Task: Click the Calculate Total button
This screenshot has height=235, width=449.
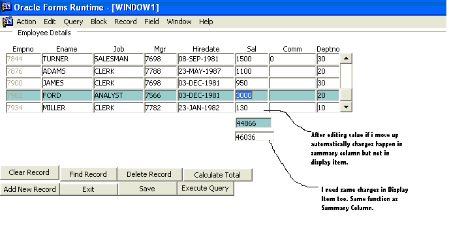Action: [x=217, y=175]
